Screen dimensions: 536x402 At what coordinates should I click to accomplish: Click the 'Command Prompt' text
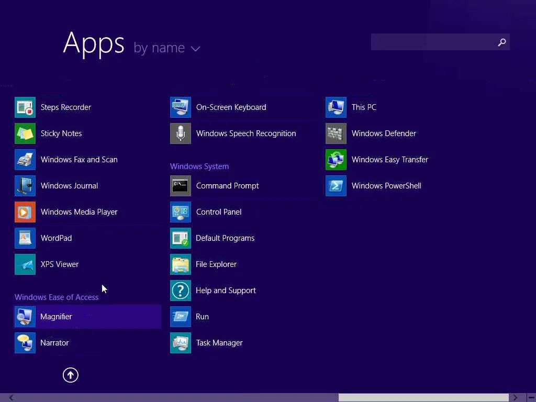(227, 186)
